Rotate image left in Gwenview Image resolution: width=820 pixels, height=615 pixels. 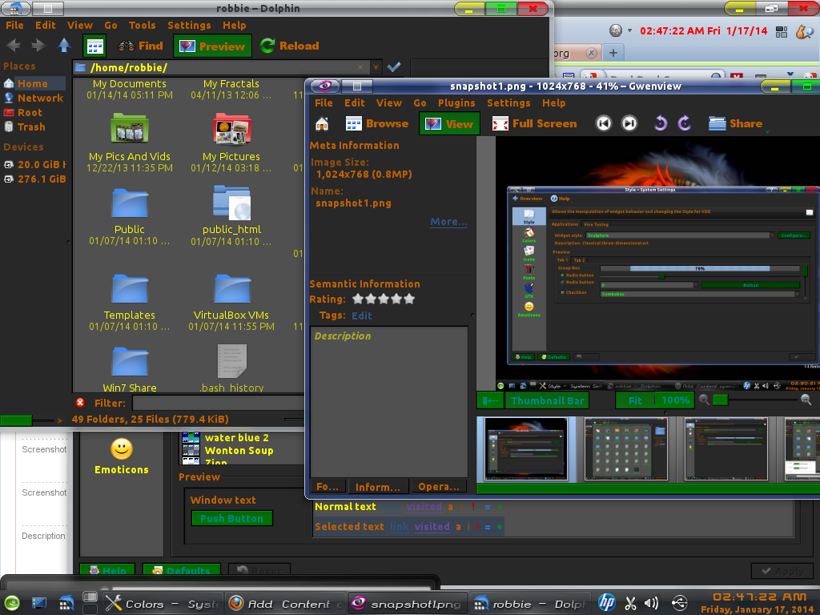coord(661,123)
